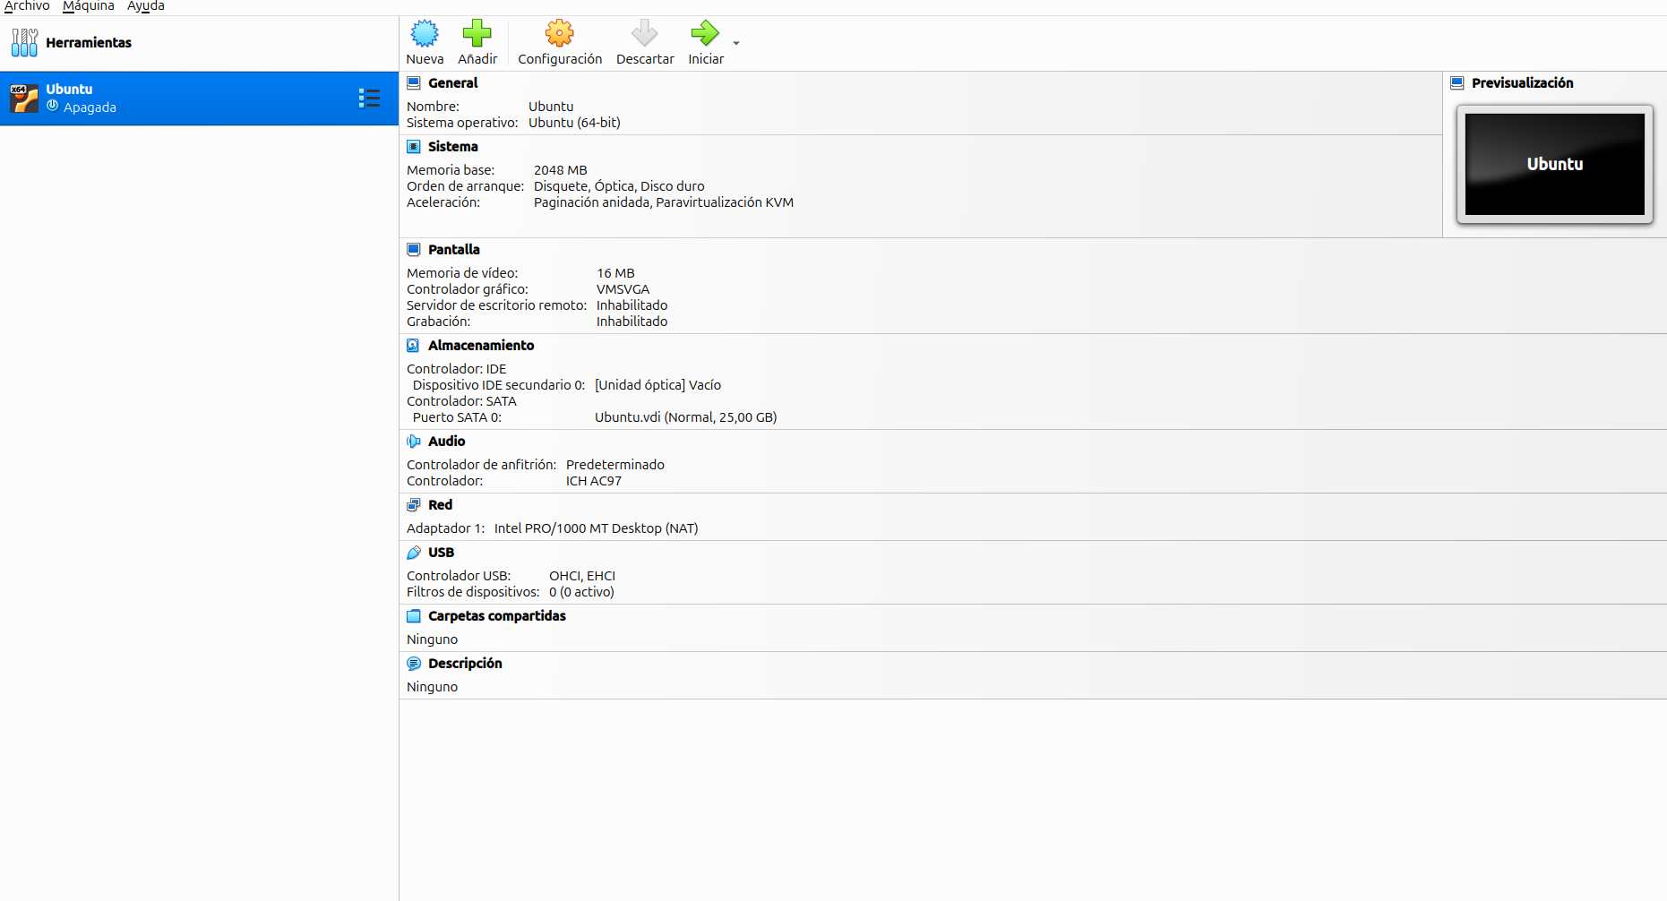The height and width of the screenshot is (901, 1667).
Task: Click the Previsualización monitor icon
Action: pyautogui.click(x=1457, y=83)
